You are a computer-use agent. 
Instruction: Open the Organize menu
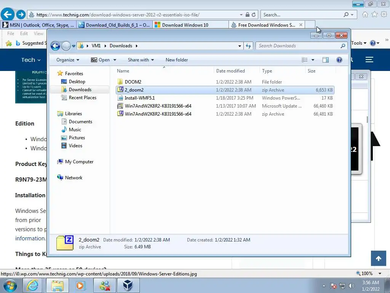pyautogui.click(x=68, y=60)
